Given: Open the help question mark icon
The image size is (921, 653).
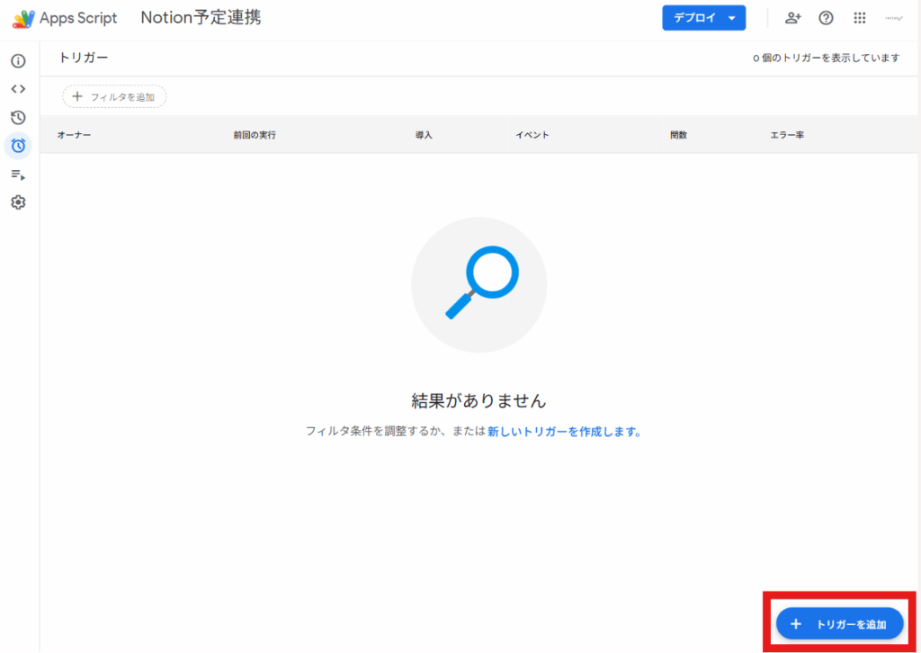Looking at the screenshot, I should click(x=826, y=18).
